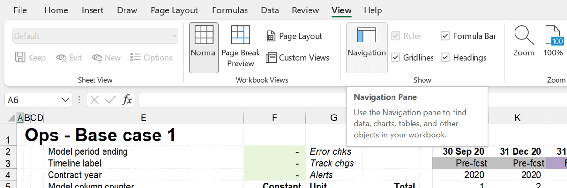The height and width of the screenshot is (188, 567).
Task: Click the insert function fx icon
Action: (126, 100)
